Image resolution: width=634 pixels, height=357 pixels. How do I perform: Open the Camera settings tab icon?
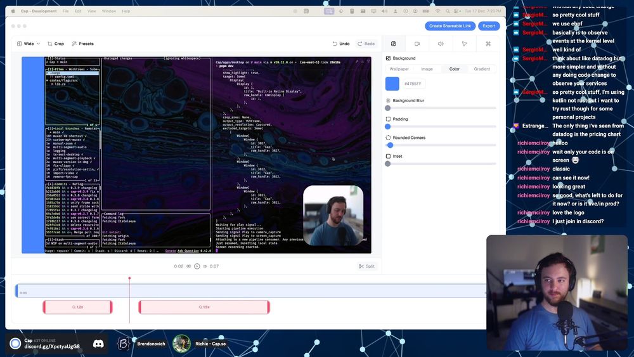coord(417,44)
